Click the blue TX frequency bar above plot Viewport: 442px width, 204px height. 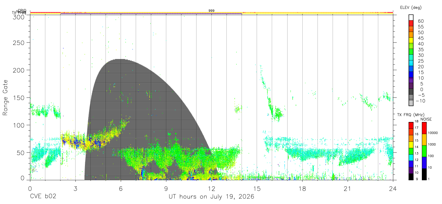tap(151, 14)
